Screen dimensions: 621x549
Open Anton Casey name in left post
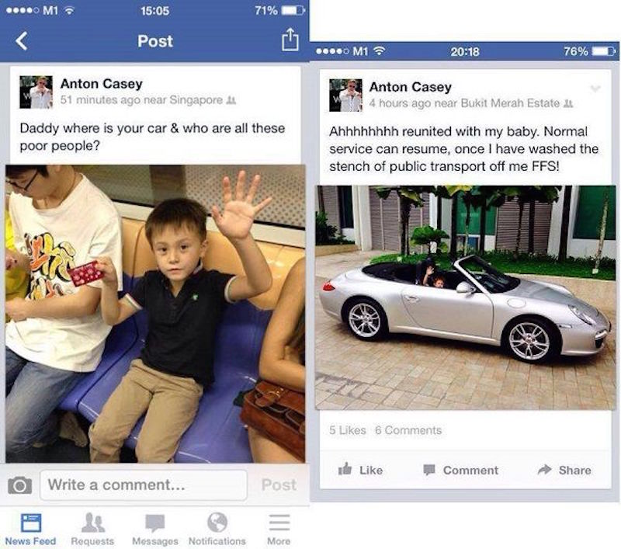(102, 84)
